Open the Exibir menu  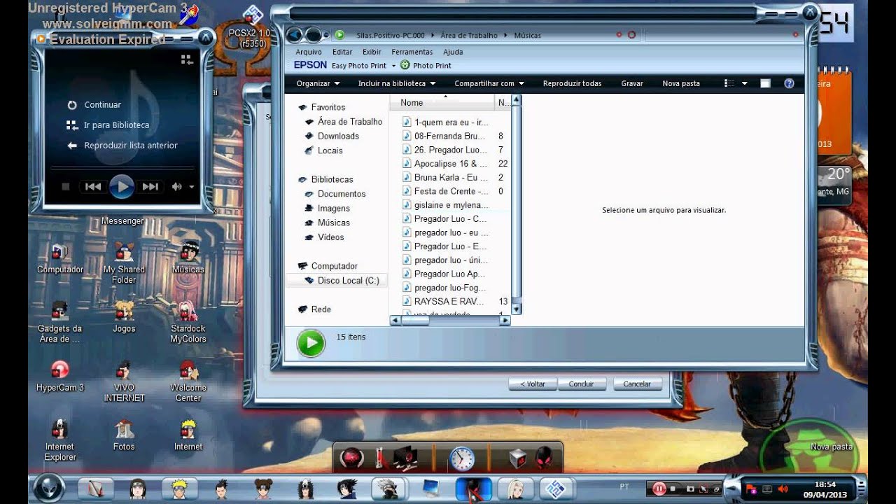tap(372, 52)
